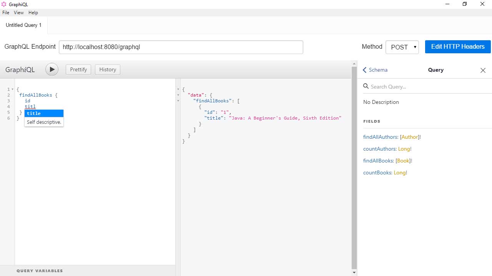Select the Untitled Query 1 tab
Image resolution: width=492 pixels, height=276 pixels.
click(x=24, y=25)
